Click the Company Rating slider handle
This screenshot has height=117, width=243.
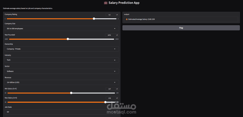(94, 19)
